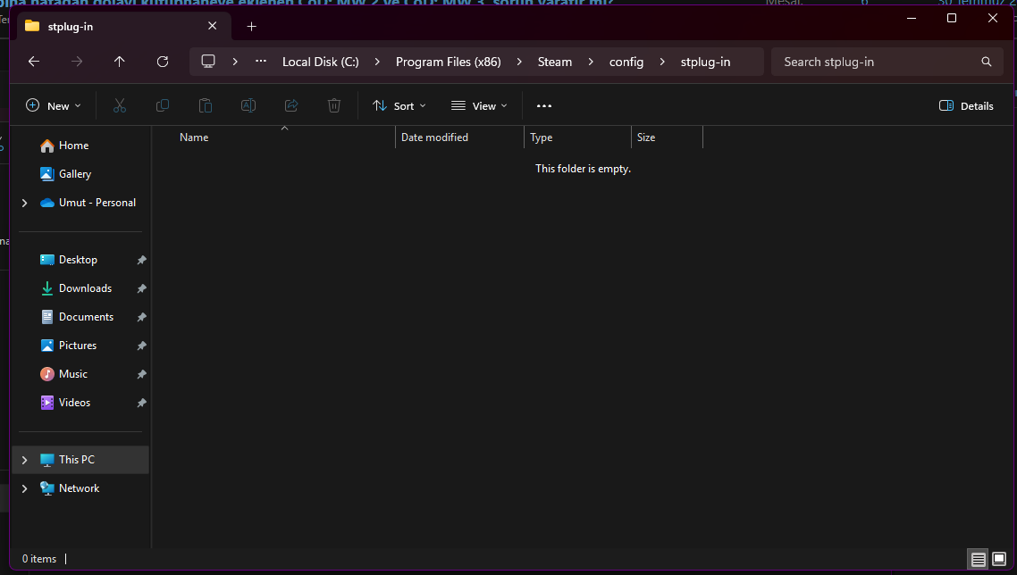Expand chevron after Local Disk (C:)

[377, 62]
